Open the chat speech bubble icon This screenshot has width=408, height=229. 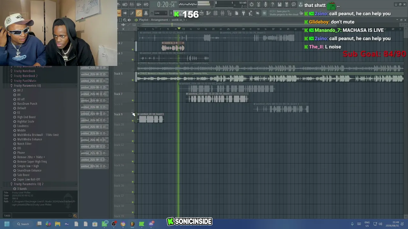pos(294,4)
